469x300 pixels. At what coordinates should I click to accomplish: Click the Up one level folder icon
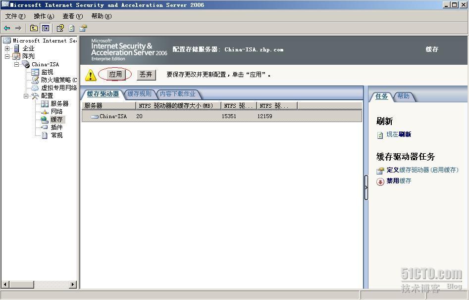pyautogui.click(x=34, y=28)
